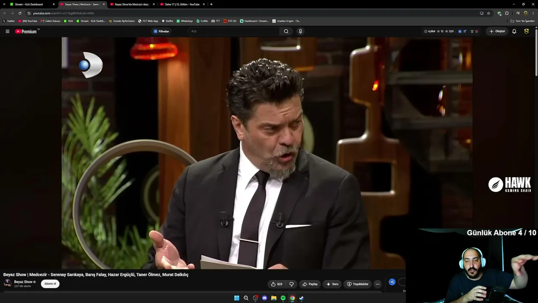Open the TFT bookmark
This screenshot has height=303, width=538.
pos(216,21)
